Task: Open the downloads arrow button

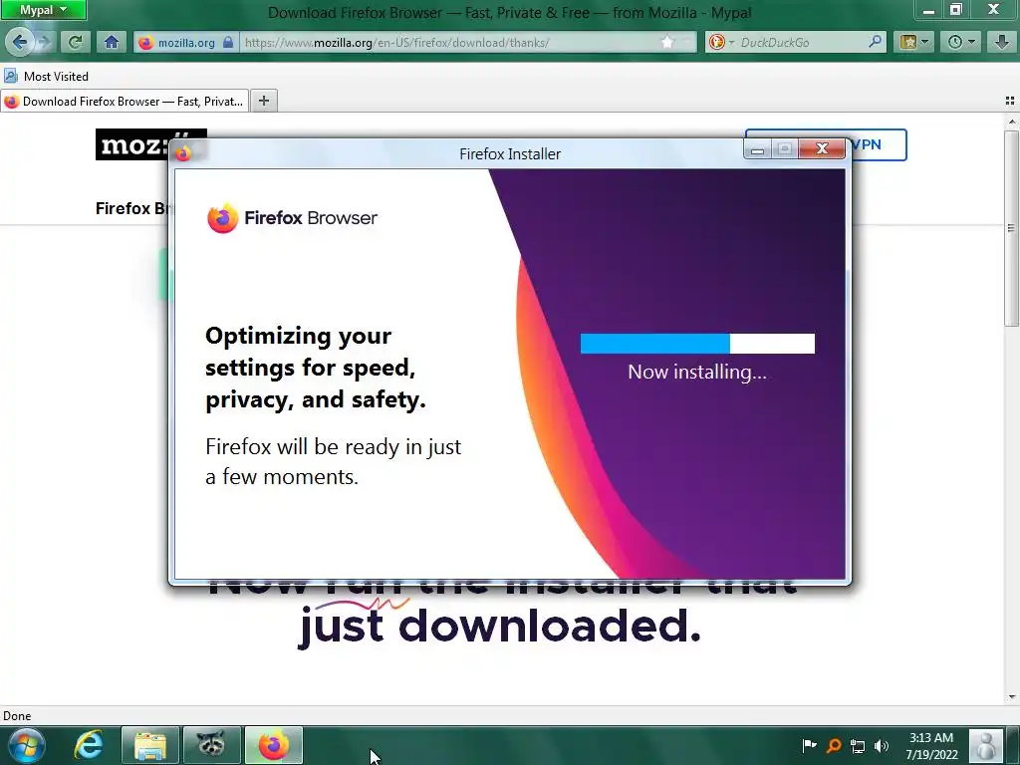Action: click(1001, 42)
